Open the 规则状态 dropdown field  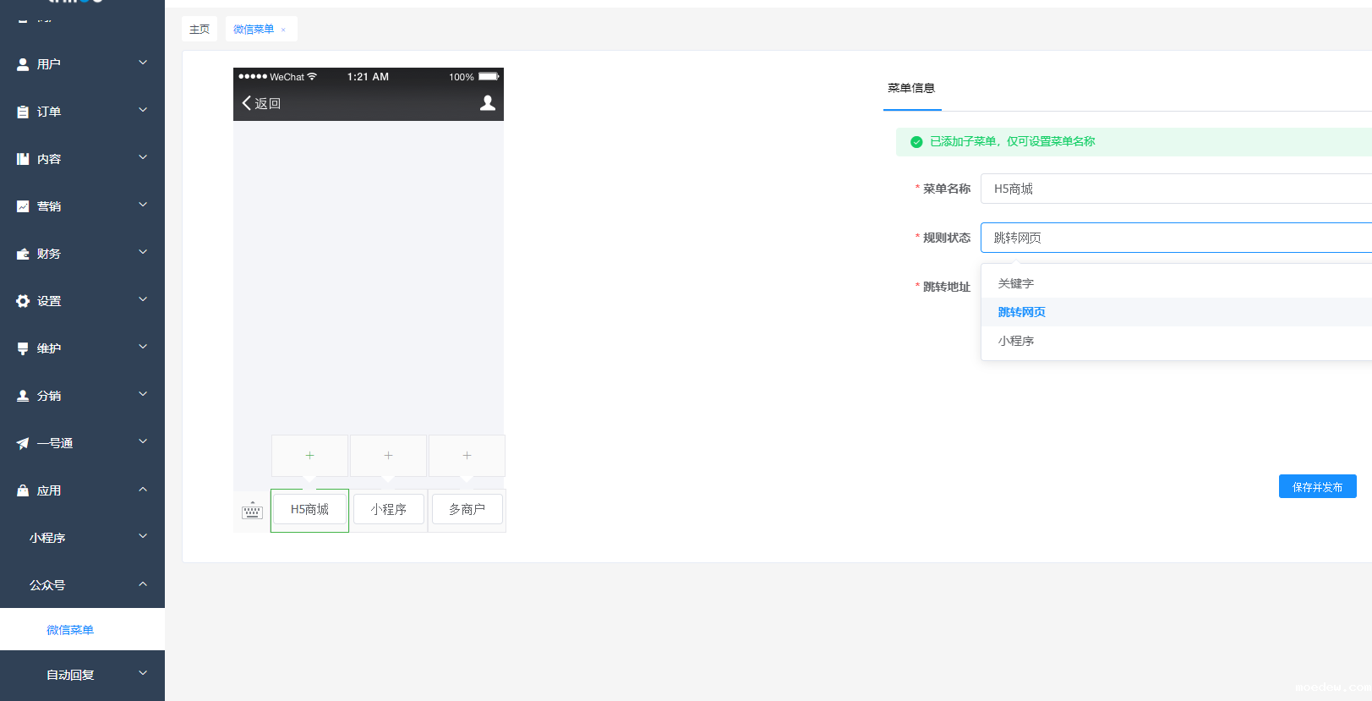point(1175,238)
